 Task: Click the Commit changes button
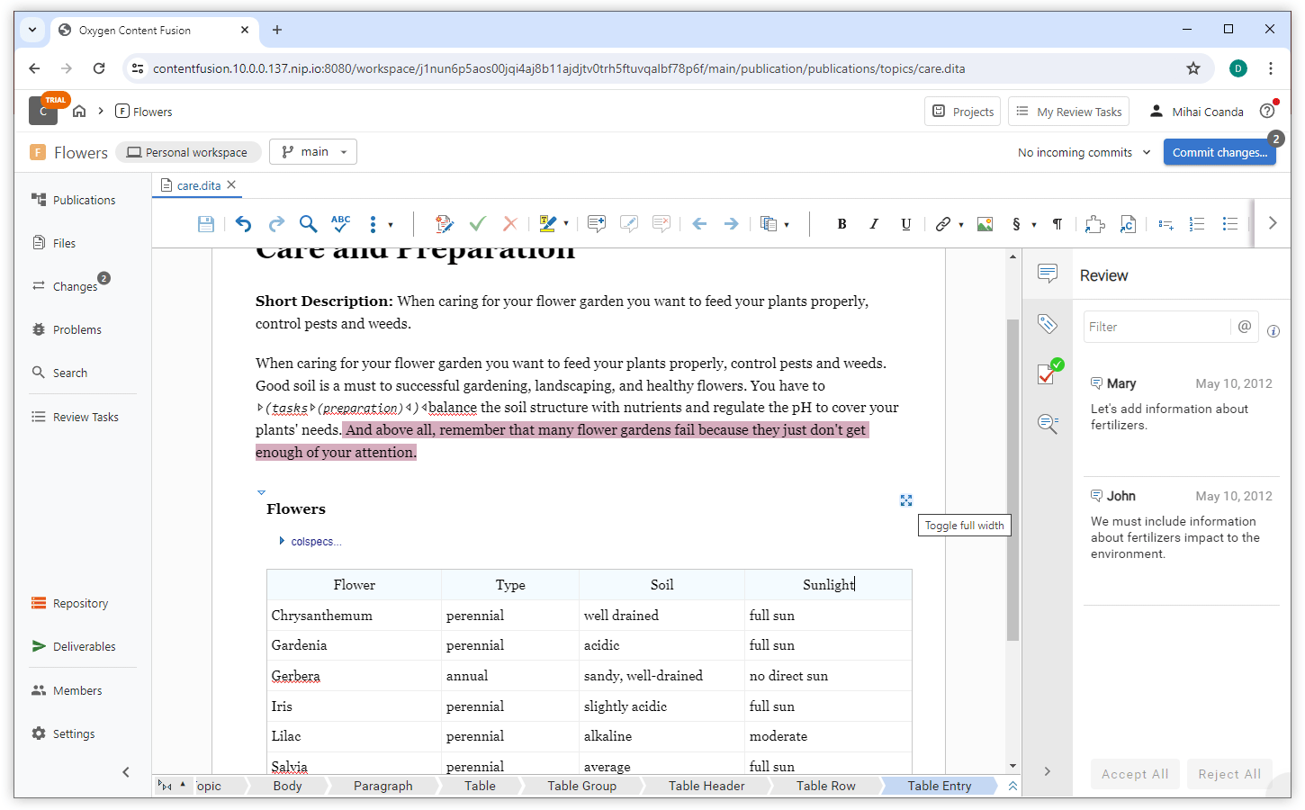(x=1219, y=152)
